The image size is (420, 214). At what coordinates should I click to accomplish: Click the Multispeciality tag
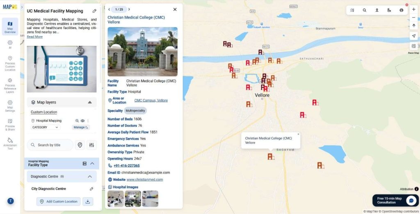(x=135, y=111)
